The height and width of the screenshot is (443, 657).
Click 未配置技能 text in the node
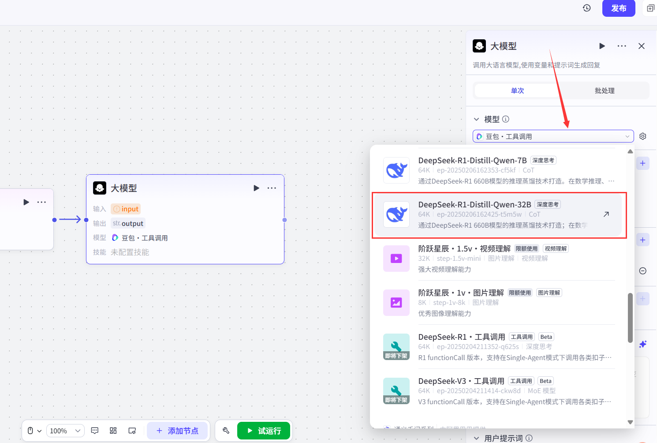pyautogui.click(x=130, y=252)
